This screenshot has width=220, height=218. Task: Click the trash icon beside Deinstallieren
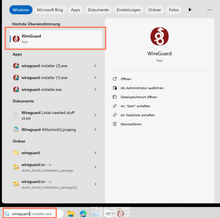tap(115, 124)
